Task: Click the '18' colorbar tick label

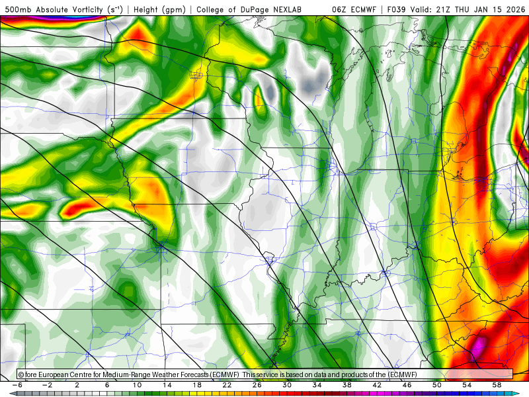Action: click(x=197, y=385)
